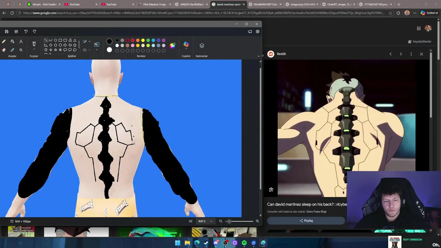
Task: Undo the last Paint stroke
Action: point(26,31)
